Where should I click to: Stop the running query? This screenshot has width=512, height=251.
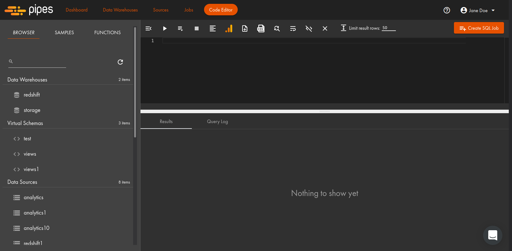(197, 28)
